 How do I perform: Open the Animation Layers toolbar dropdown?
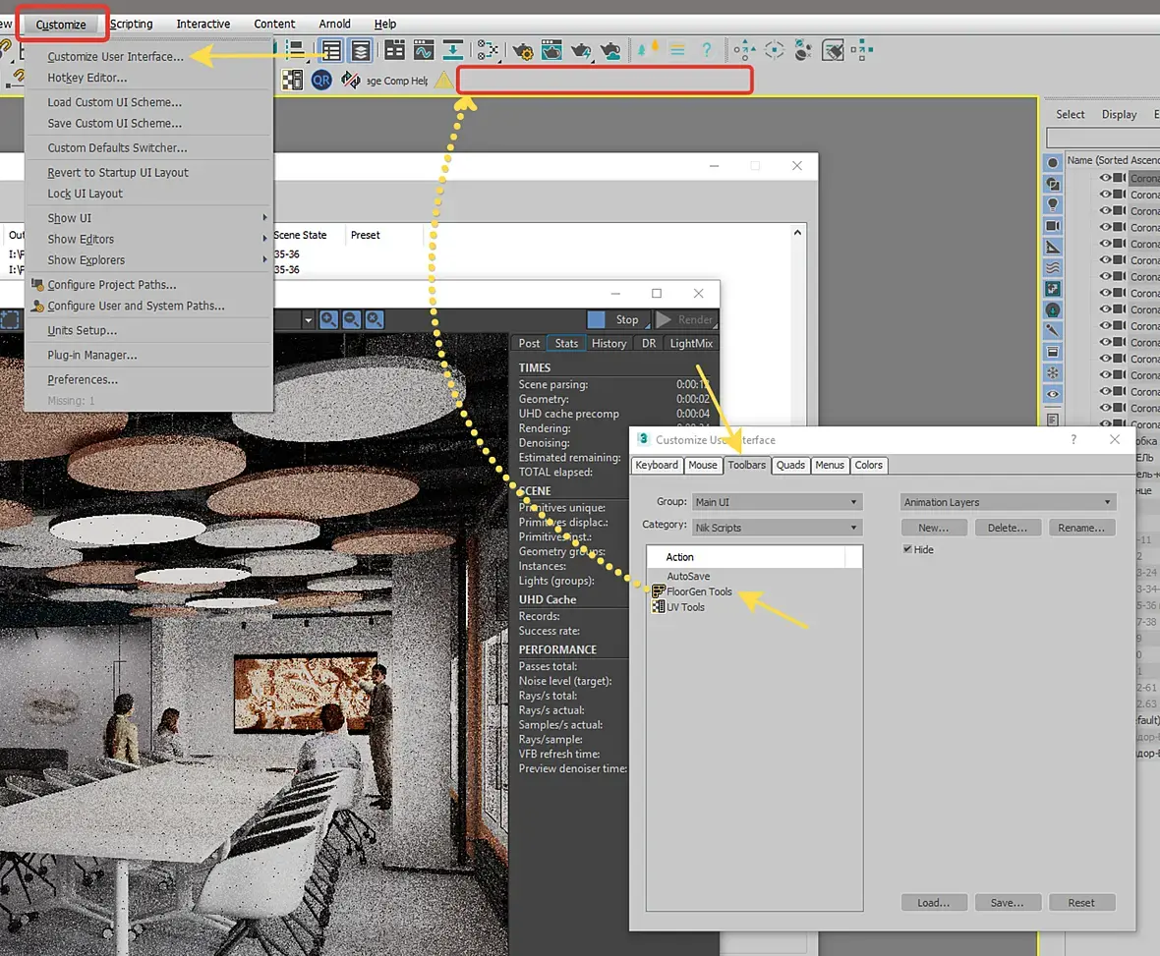click(x=1008, y=502)
